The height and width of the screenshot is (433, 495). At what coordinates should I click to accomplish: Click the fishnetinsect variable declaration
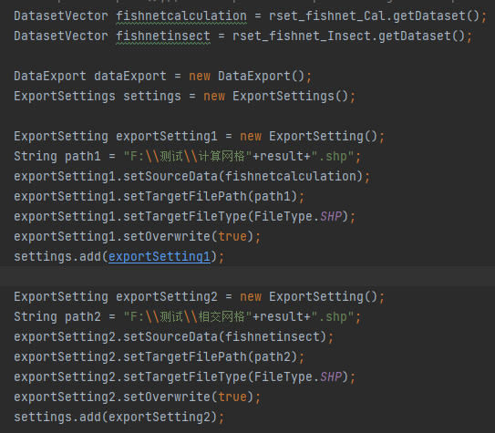(163, 36)
